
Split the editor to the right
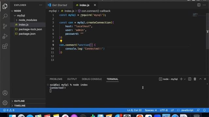point(199,5)
